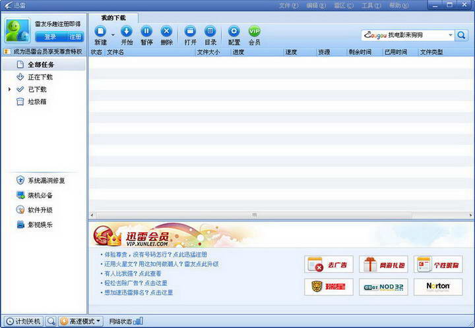
Task: Open the 帮助 menu
Action: click(x=398, y=5)
